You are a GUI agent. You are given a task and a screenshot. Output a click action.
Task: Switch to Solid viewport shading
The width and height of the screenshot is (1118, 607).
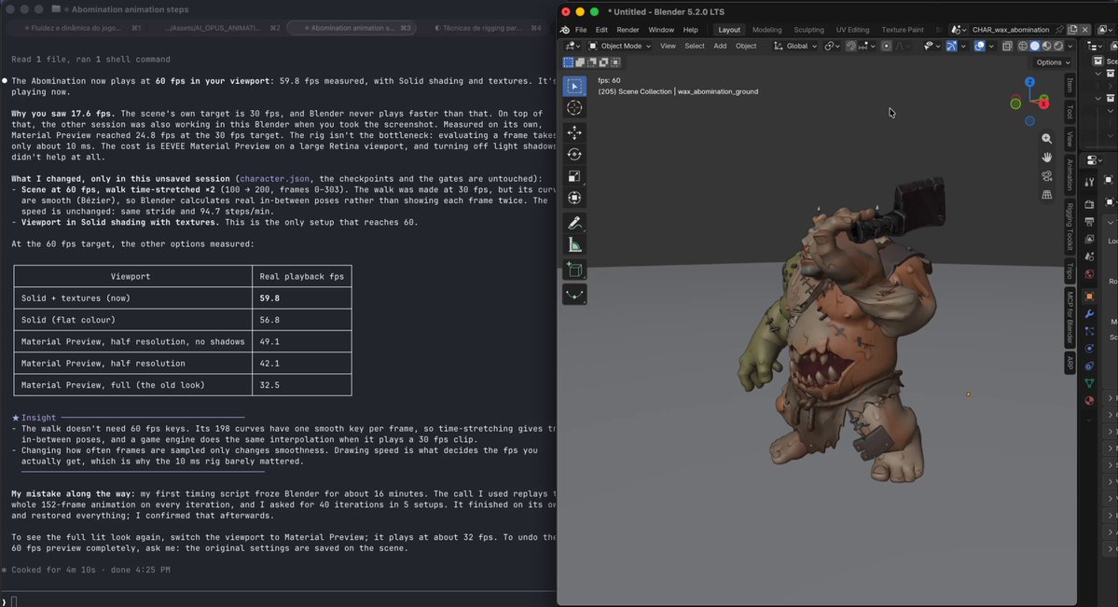1035,46
